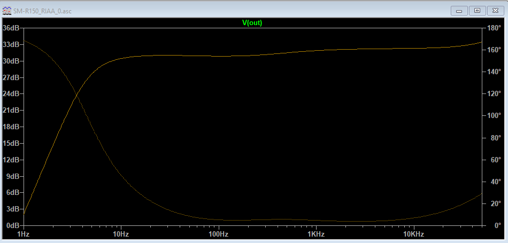This screenshot has height=243, width=508.
Task: Click the 9dB left axis label
Action: pyautogui.click(x=12, y=176)
